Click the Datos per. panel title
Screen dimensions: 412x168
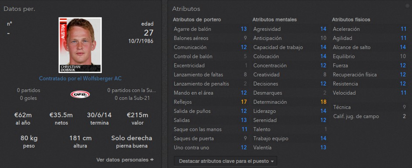coord(19,9)
